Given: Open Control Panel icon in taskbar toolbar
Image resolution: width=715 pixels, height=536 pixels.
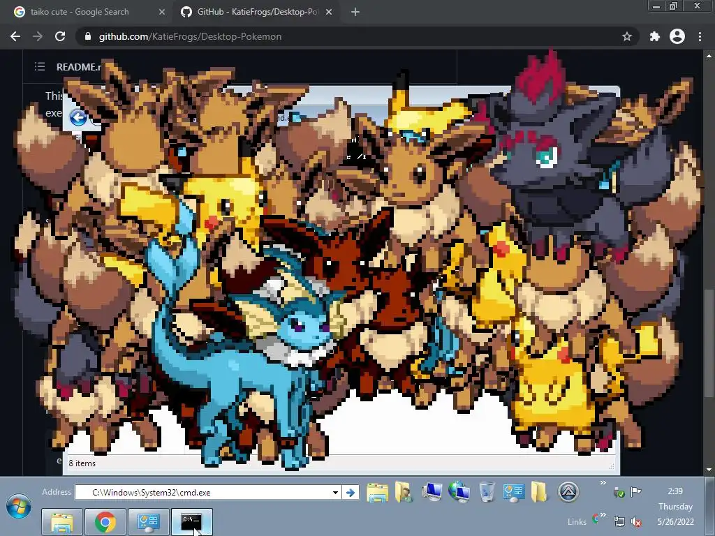Looking at the screenshot, I should coord(513,492).
